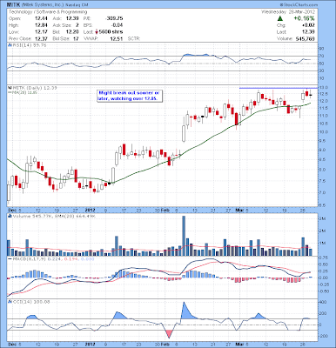This screenshot has height=348, width=336.
Task: Click the StockCharts.com copyright label
Action: (x=299, y=5)
